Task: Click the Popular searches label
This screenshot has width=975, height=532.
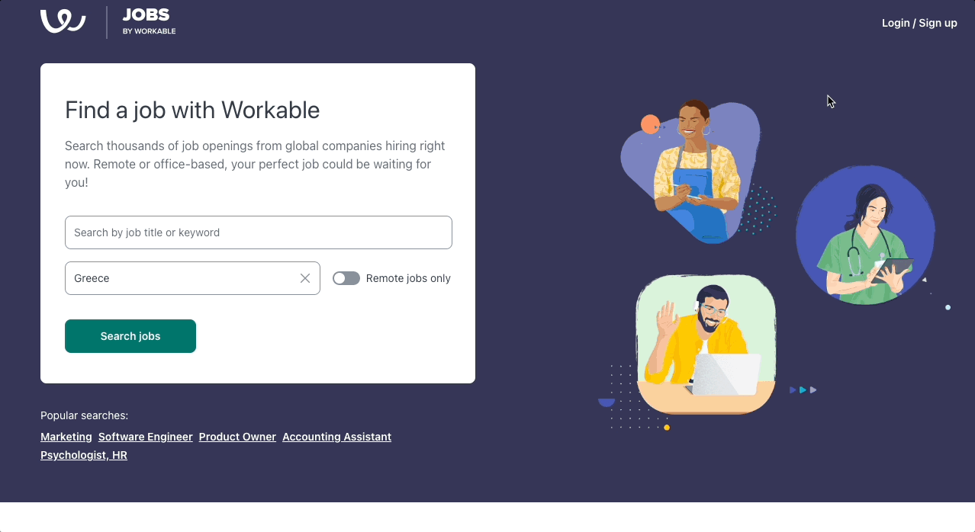Action: click(84, 415)
